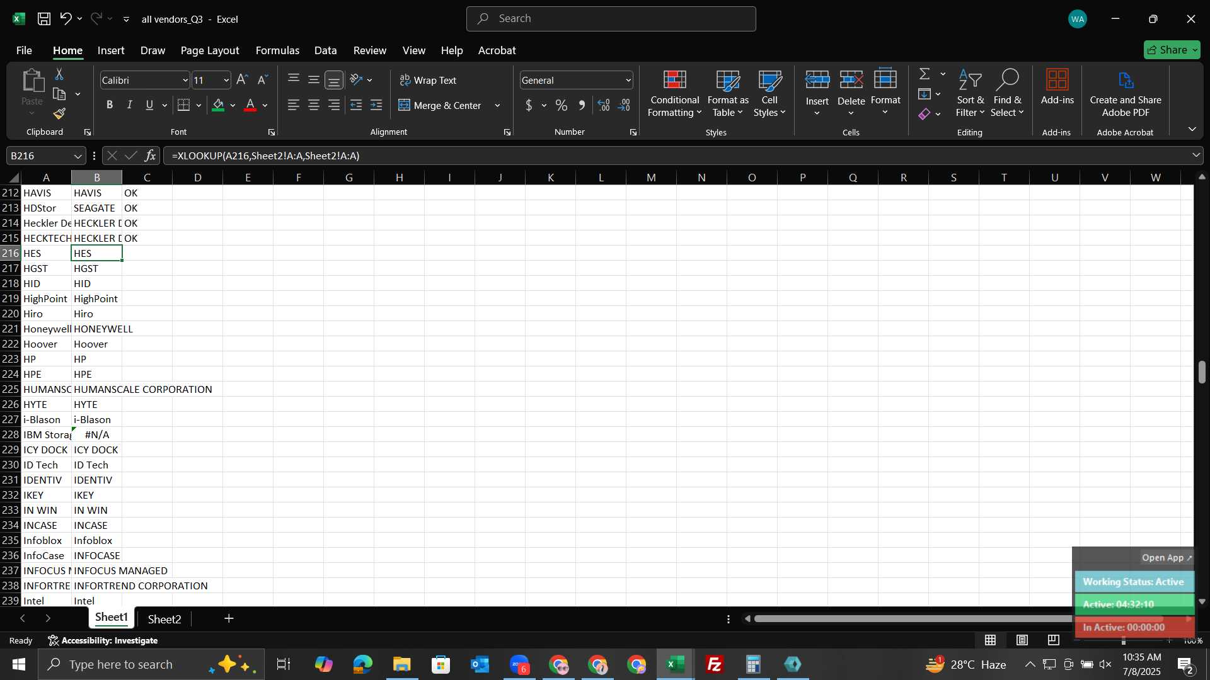Click Decrease Indent icon
Image resolution: width=1210 pixels, height=680 pixels.
pyautogui.click(x=356, y=105)
